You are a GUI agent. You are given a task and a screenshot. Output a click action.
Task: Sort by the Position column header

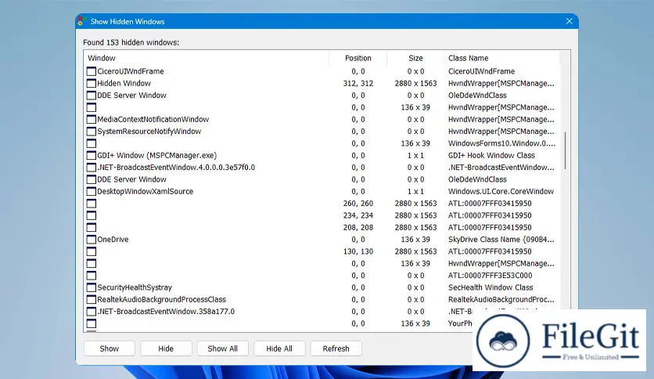point(358,58)
